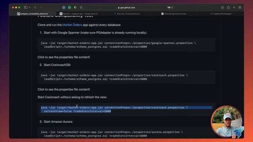253x142 pixels.
Task: Click the translate icon in address bar
Action: tap(169, 7)
